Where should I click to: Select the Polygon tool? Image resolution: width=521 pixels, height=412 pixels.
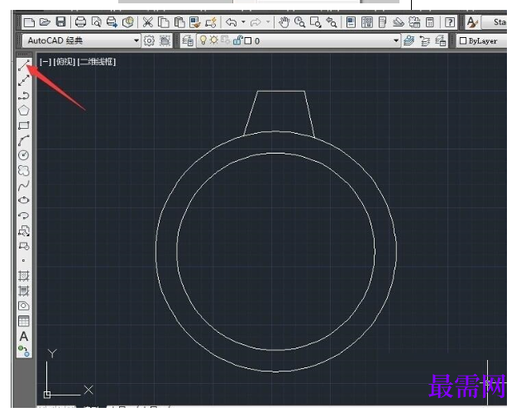click(24, 110)
